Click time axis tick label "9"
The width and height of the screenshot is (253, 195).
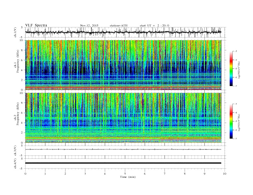click(204, 174)
